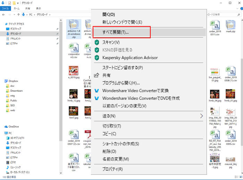The width and height of the screenshot is (243, 180).
Task: Open ミュージック folder in sidebar
Action: pos(16,167)
